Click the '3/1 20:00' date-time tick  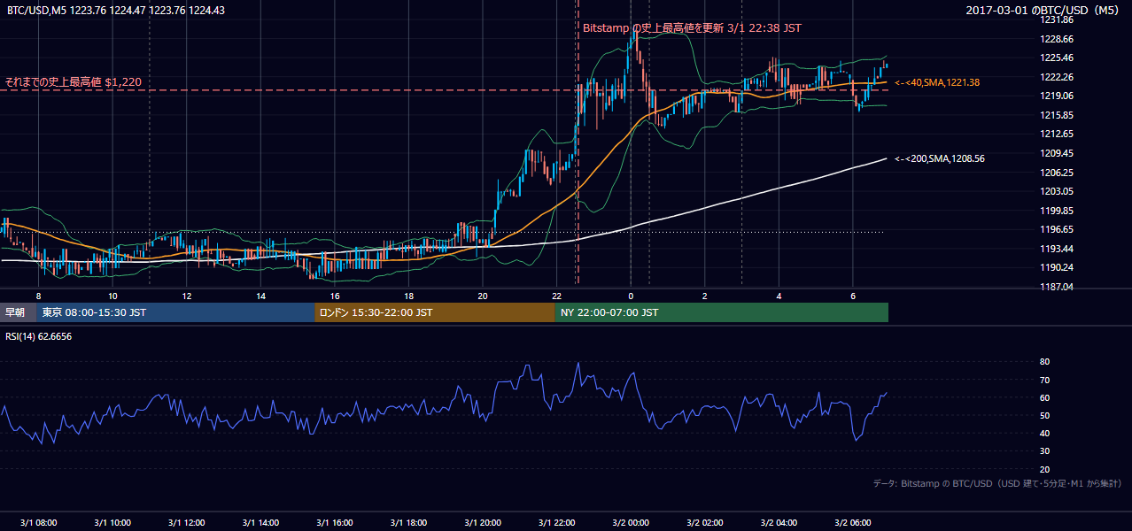tap(482, 523)
